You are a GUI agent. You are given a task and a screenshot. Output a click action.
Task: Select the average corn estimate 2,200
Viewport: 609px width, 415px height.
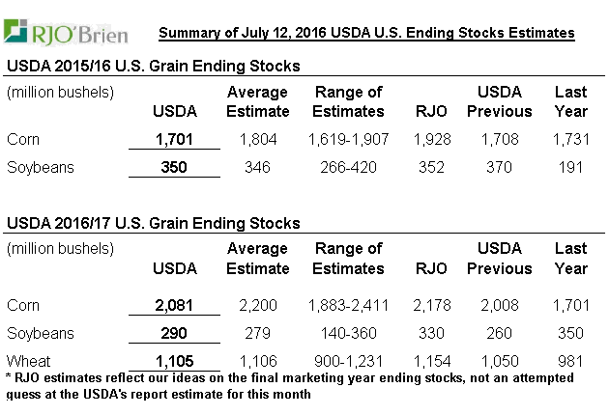pyautogui.click(x=257, y=305)
